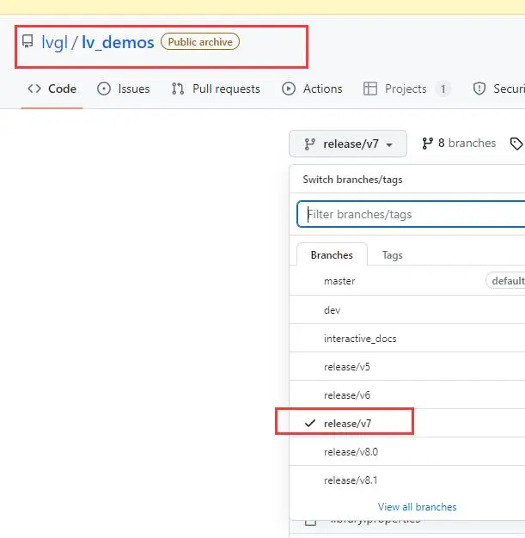Click the Actions play icon
525x538 pixels.
pyautogui.click(x=289, y=89)
